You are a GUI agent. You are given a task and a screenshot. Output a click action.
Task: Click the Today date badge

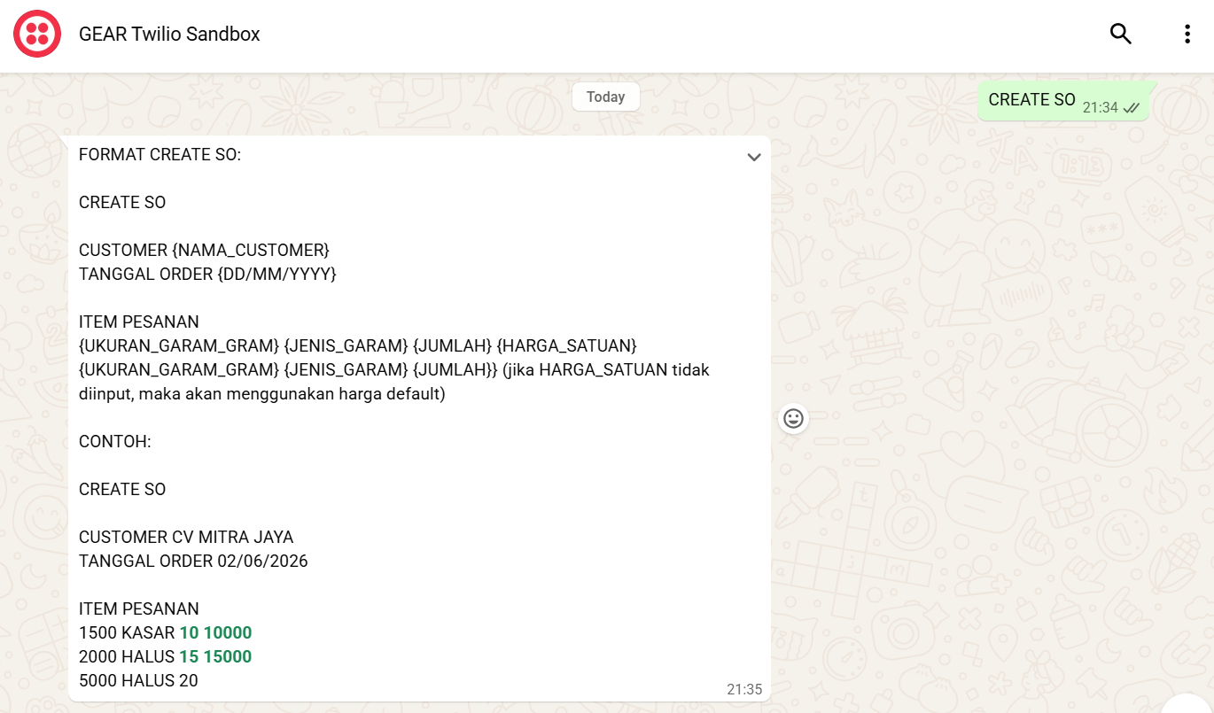point(606,97)
